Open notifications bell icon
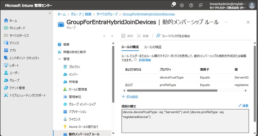Viewport: 258px width, 136px height. point(173,5)
